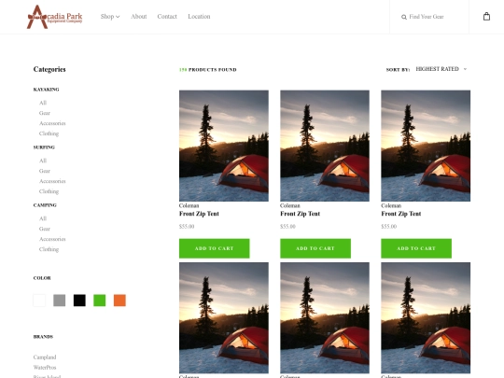
Task: Pick the green color swatch
Action: 99,301
